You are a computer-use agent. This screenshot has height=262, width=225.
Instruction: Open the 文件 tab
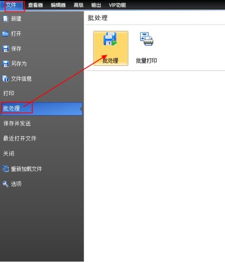click(11, 5)
